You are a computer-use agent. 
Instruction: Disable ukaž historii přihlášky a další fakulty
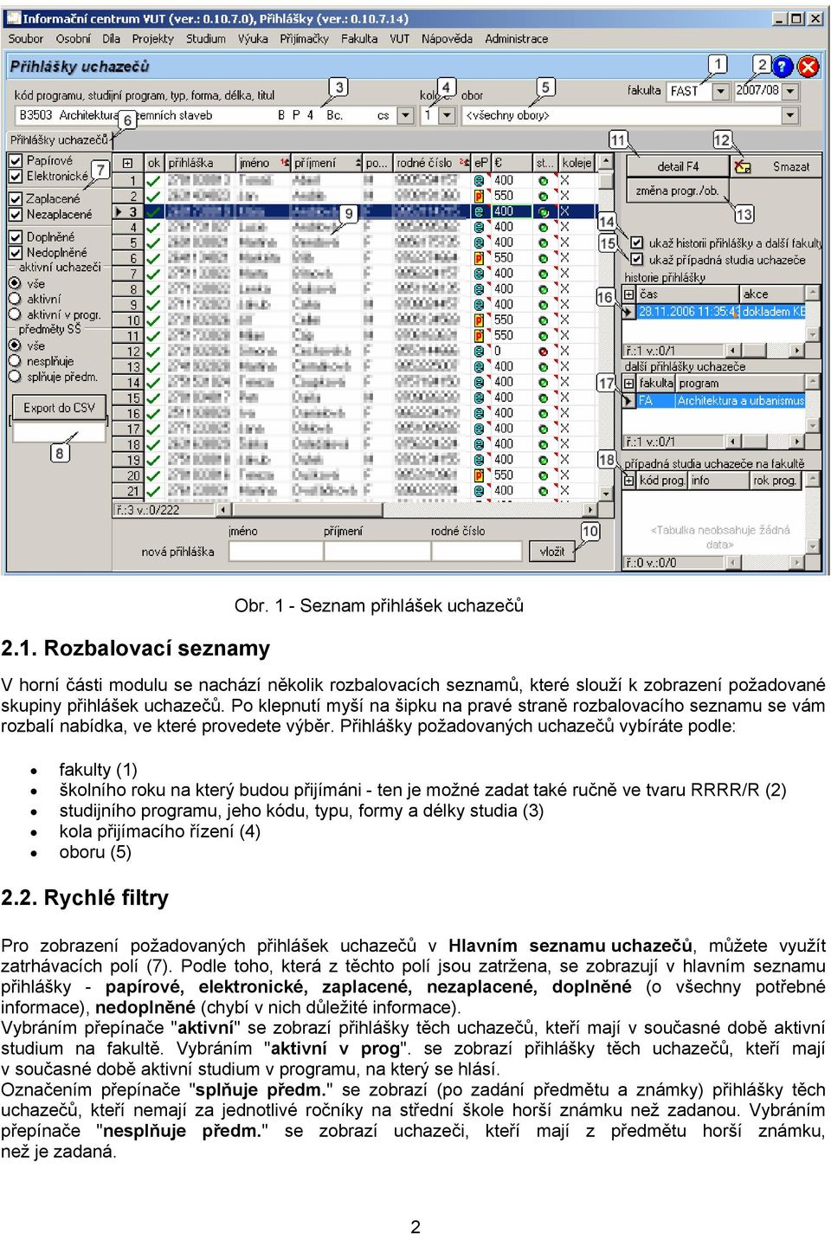[637, 243]
